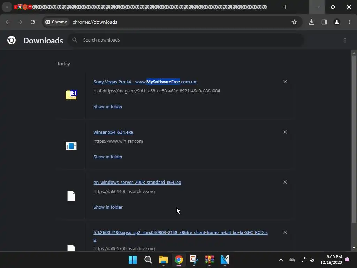Click the Chrome taskbar icon
The height and width of the screenshot is (268, 357).
click(179, 260)
